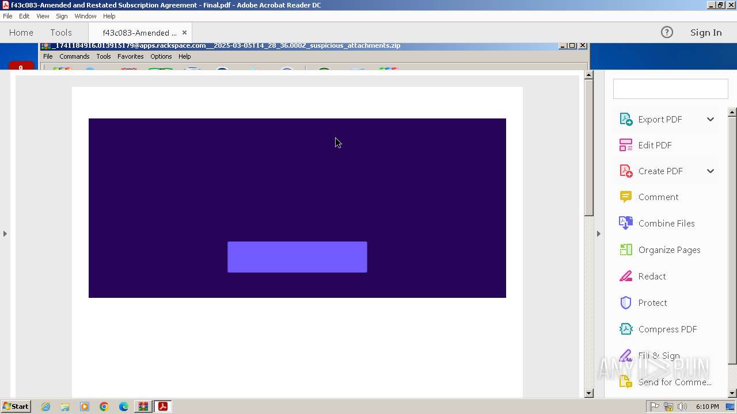Open the Send for Comments icon
Viewport: 737px width, 414px height.
(626, 382)
